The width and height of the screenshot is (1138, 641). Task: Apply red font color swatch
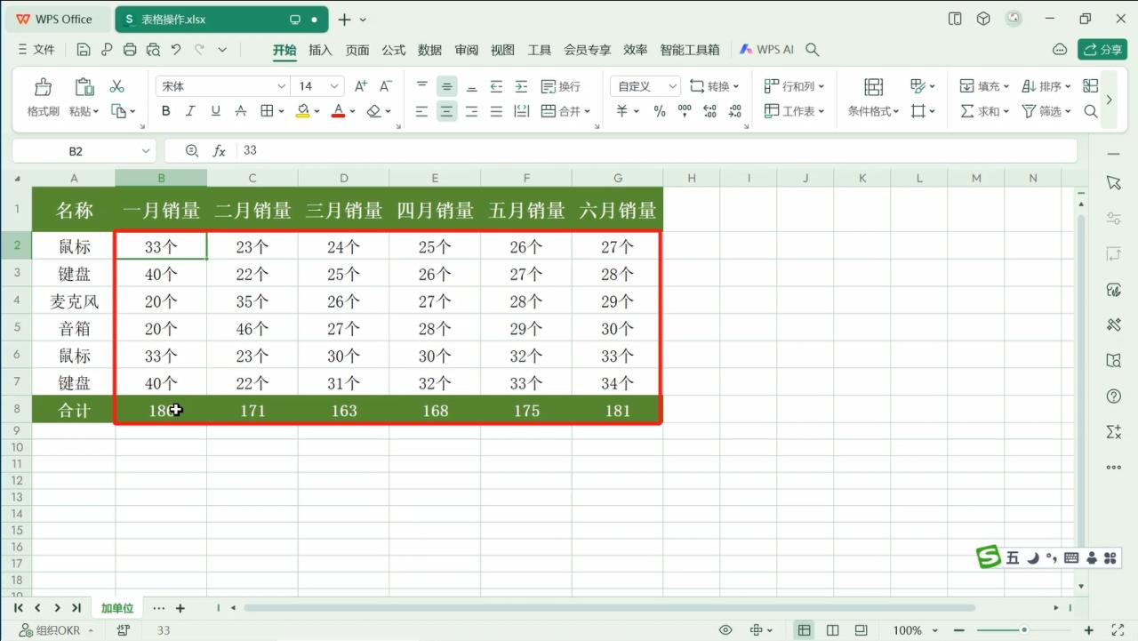point(338,111)
